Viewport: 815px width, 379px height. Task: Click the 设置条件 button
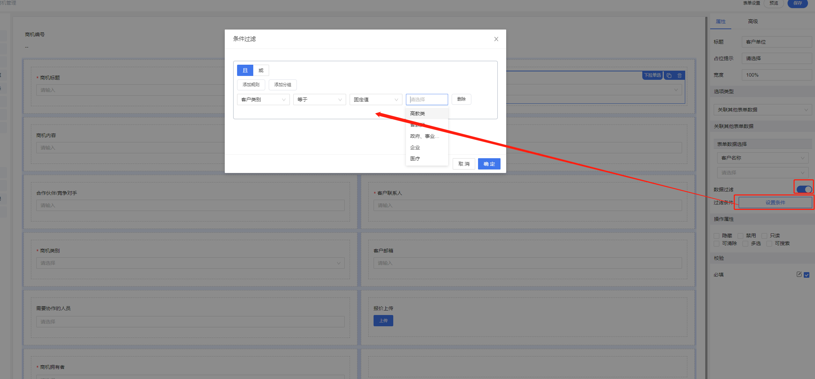pos(775,203)
